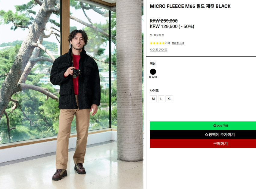Click the Naver N logo icon
Image resolution: width=256 pixels, height=189 pixels.
click(215, 126)
